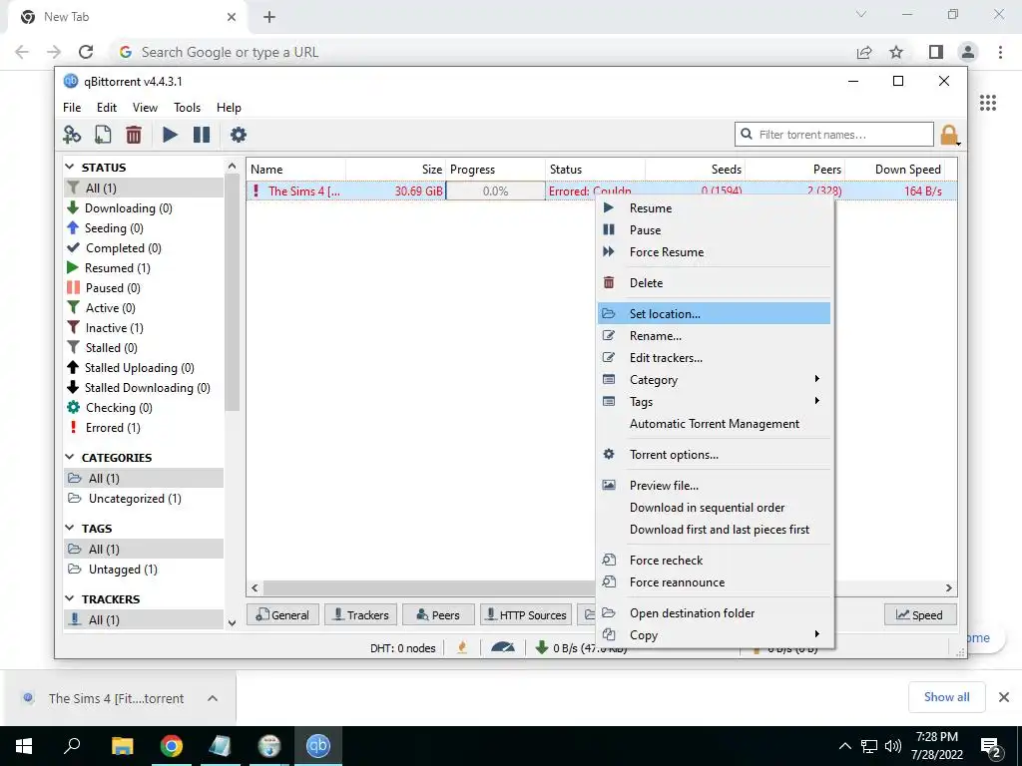The image size is (1022, 766).
Task: Toggle Automatic Torrent Management
Action: click(x=715, y=424)
